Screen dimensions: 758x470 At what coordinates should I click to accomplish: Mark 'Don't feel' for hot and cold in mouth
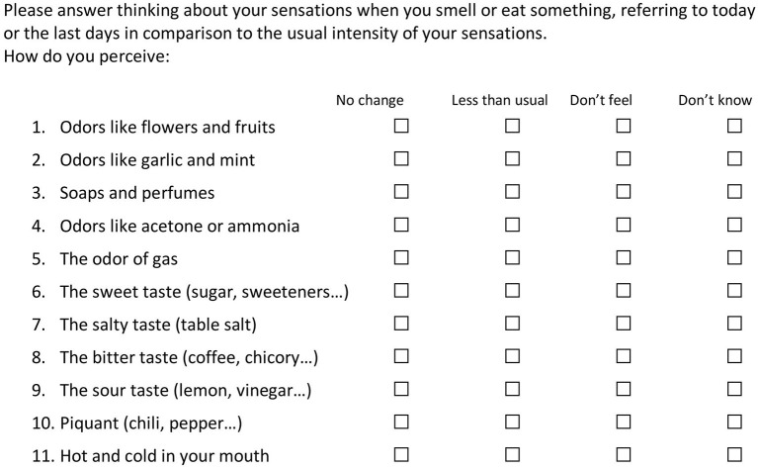[624, 455]
